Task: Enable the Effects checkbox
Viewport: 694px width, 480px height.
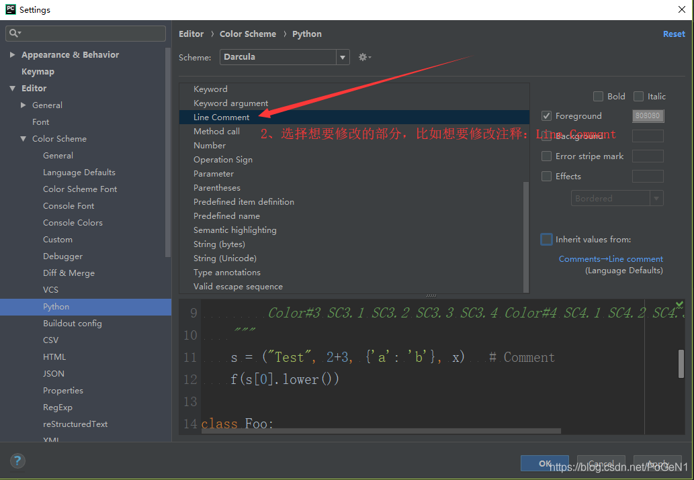Action: [547, 176]
